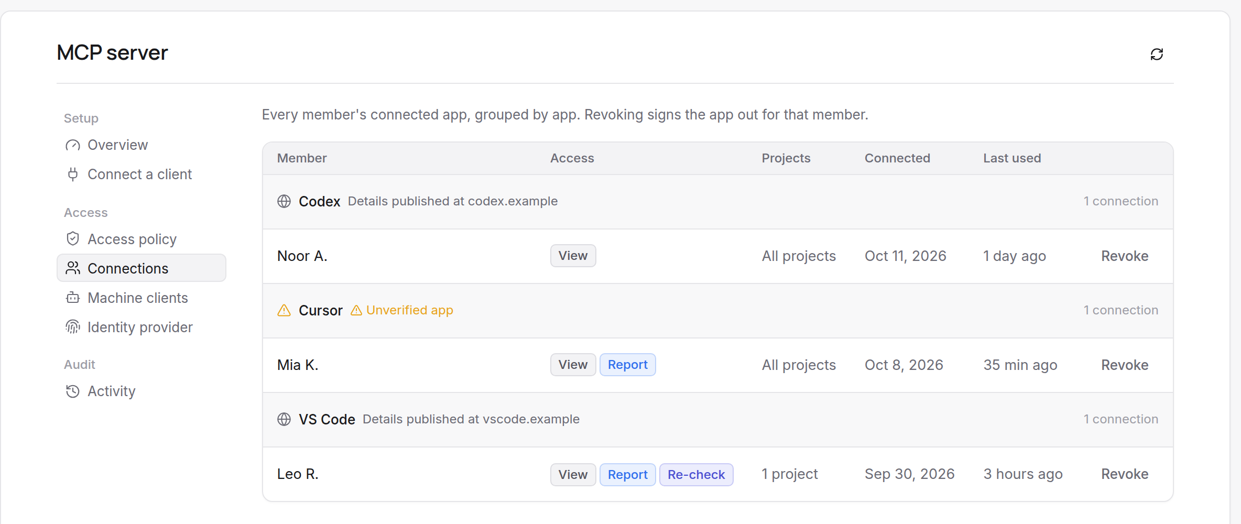The width and height of the screenshot is (1241, 524).
Task: Click the fingerprint icon beside Identity provider
Action: pos(73,327)
